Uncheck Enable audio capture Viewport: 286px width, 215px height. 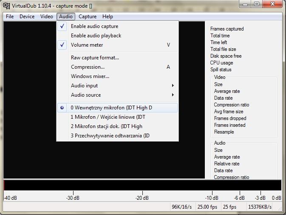117,26
